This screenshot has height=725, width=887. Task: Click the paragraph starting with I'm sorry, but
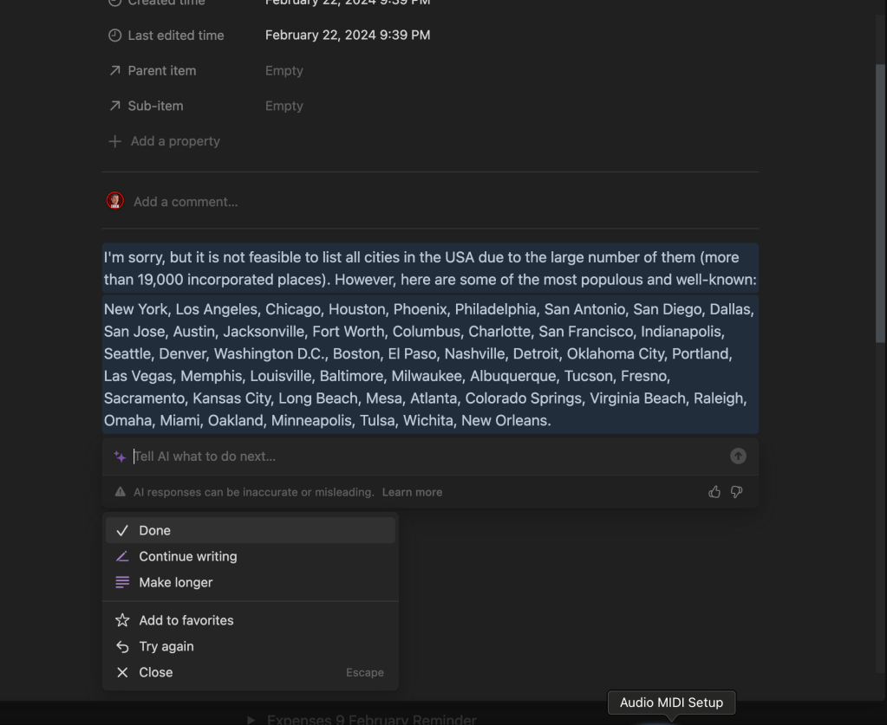click(x=430, y=269)
